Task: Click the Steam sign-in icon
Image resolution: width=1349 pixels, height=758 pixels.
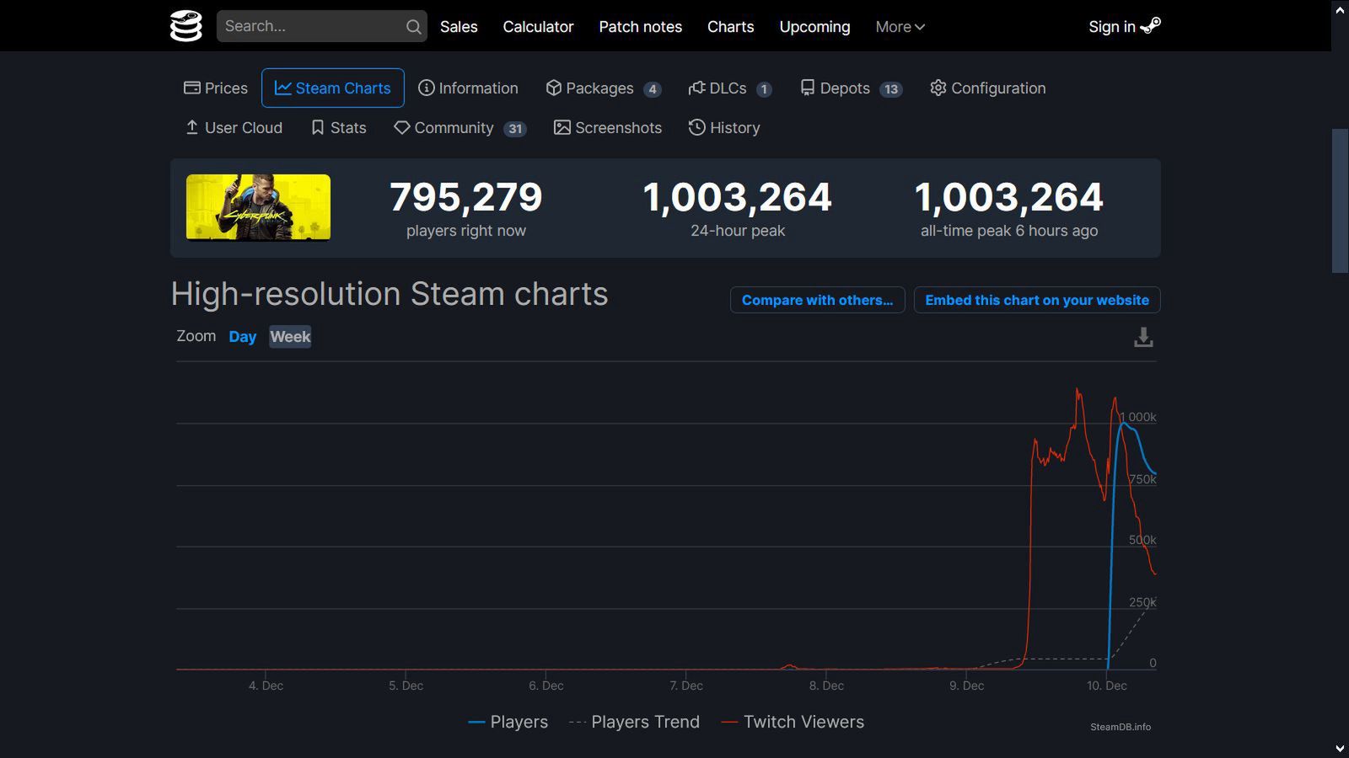Action: [x=1151, y=26]
